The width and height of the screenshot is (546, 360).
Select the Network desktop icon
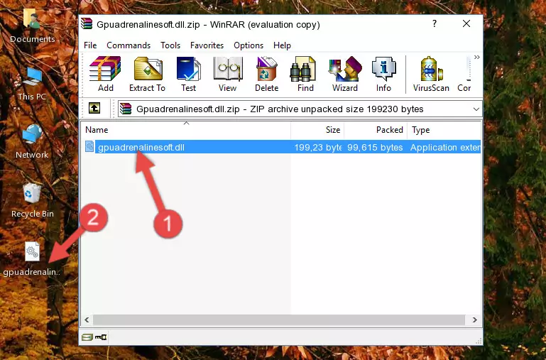(x=32, y=141)
